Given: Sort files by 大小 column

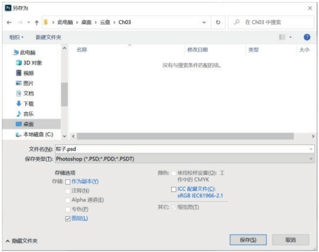Looking at the screenshot, I should coord(304,50).
